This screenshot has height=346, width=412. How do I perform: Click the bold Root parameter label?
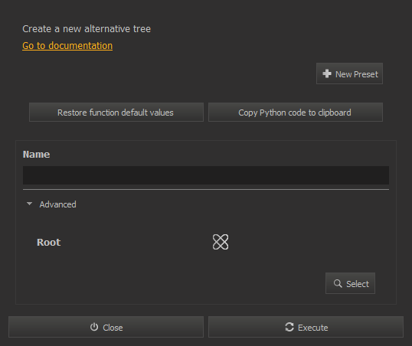pyautogui.click(x=48, y=242)
